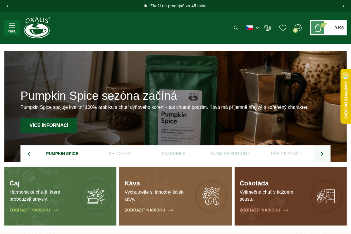
Task: Select the PUMPKIN SPICE slide tab
Action: tap(64, 154)
